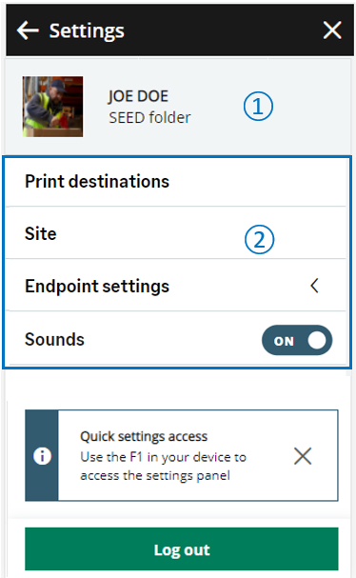This screenshot has width=356, height=578.
Task: Click the white knob on the Sounds switch
Action: [317, 340]
